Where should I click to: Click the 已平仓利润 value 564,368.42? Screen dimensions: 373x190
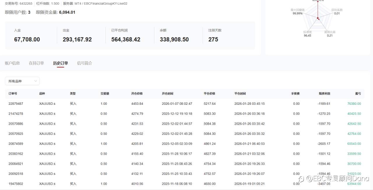coord(126,39)
